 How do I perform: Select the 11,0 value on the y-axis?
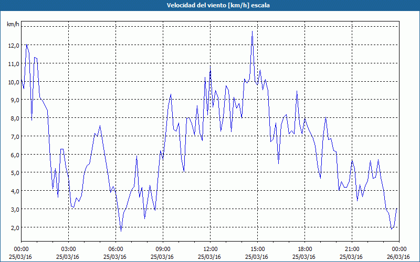point(14,63)
